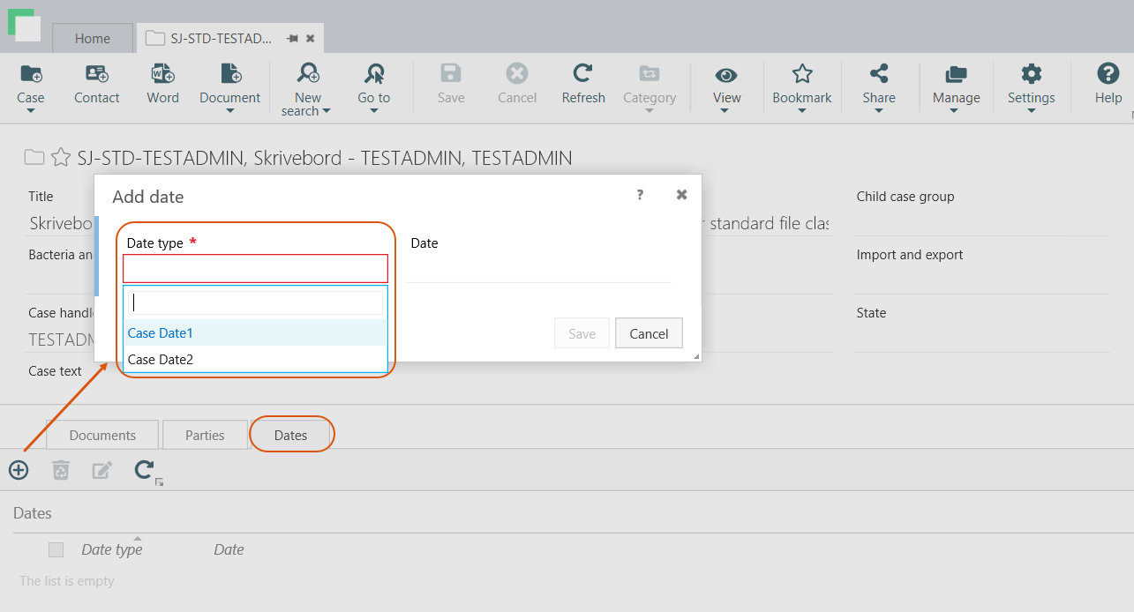
Task: Click the add date plus icon
Action: [x=19, y=470]
